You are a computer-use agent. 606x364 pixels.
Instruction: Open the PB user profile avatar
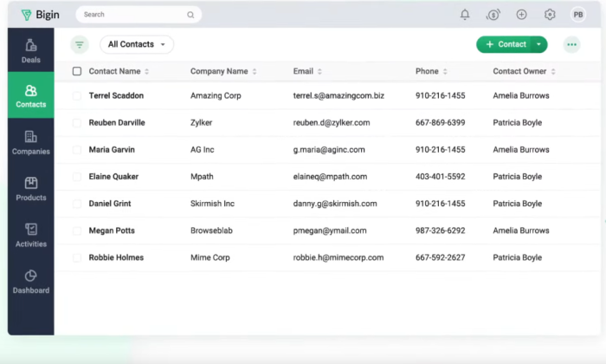pyautogui.click(x=577, y=15)
